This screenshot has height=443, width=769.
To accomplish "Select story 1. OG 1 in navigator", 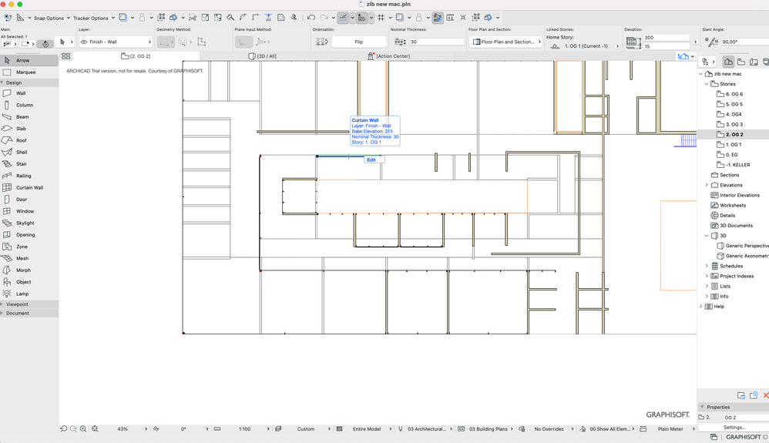I will click(x=734, y=145).
